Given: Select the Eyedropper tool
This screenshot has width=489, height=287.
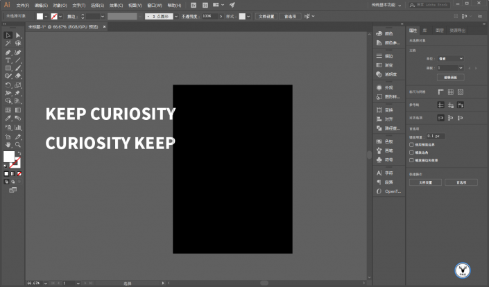Looking at the screenshot, I should pyautogui.click(x=8, y=118).
